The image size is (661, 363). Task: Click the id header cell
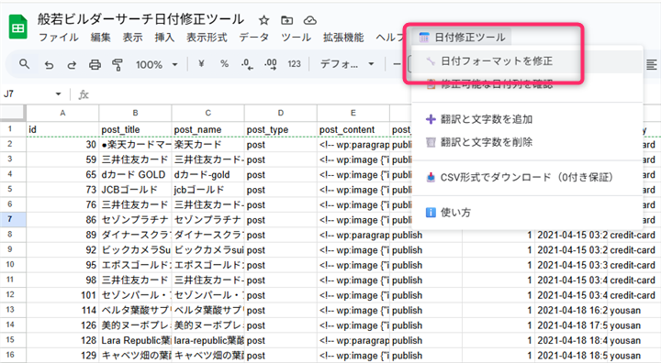click(x=62, y=129)
